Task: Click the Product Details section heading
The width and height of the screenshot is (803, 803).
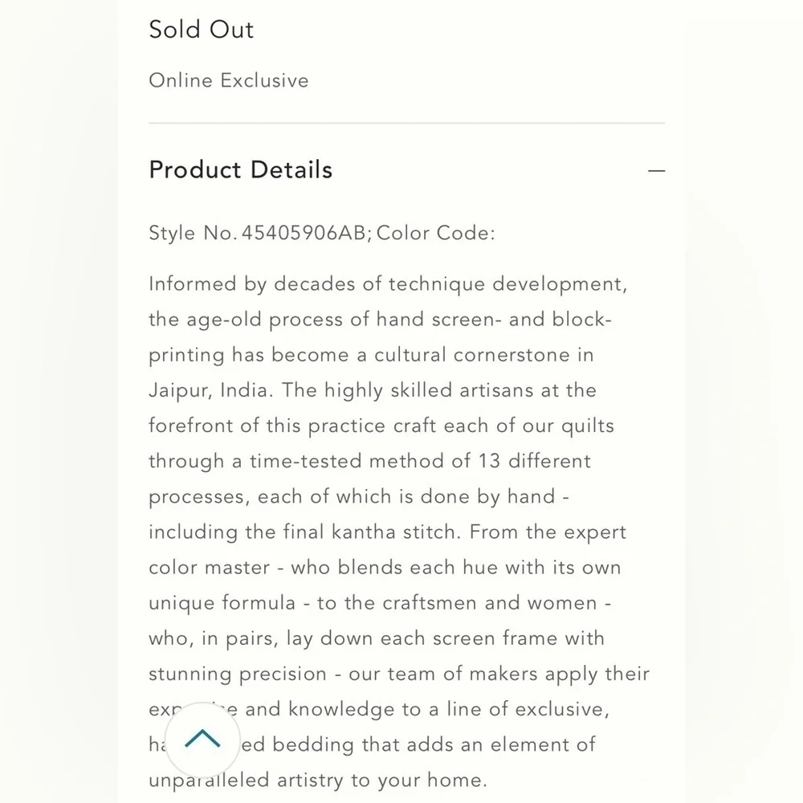Action: point(240,170)
